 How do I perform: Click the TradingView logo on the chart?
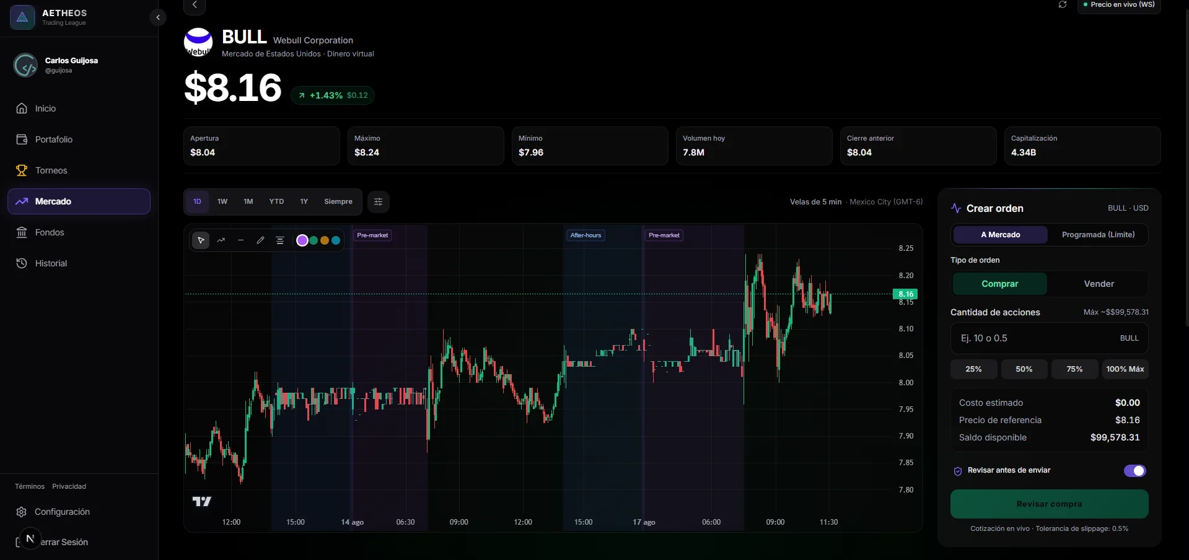pyautogui.click(x=202, y=501)
